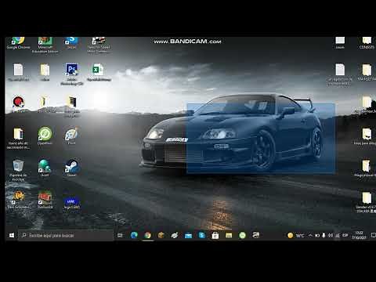Click the 'Escribe aquí para buscar' search box
This screenshot has height=282, width=376.
(x=66, y=235)
